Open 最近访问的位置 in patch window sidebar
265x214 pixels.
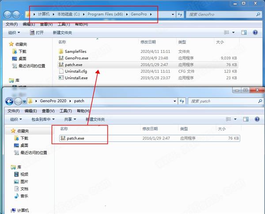tap(30, 153)
